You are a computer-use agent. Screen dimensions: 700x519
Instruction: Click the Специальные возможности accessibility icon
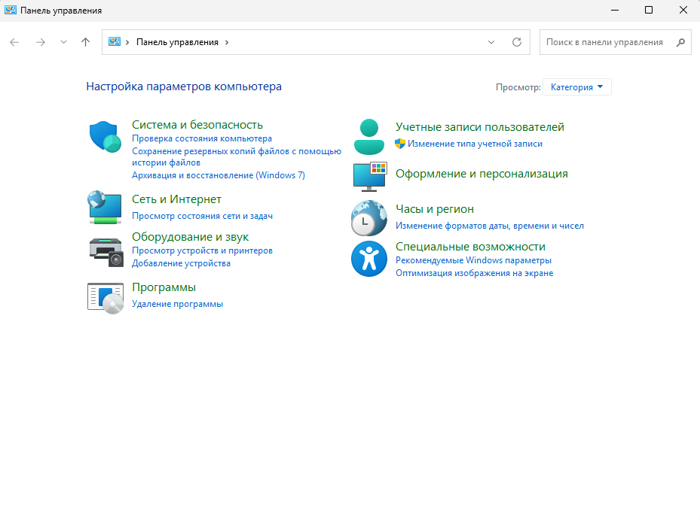point(368,259)
